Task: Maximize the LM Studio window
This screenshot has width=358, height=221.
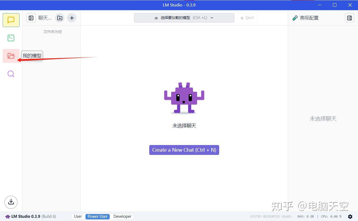Action: 335,5
